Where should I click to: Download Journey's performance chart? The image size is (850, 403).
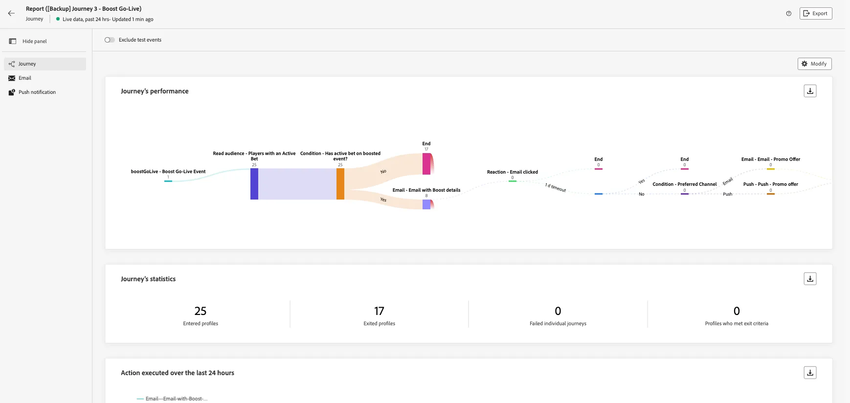(810, 91)
